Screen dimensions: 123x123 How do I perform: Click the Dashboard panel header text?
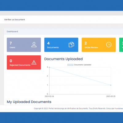pos(12,31)
